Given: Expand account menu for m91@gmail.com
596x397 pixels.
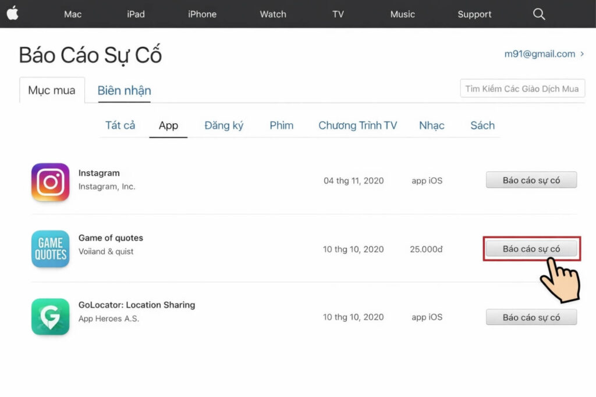Looking at the screenshot, I should 544,53.
